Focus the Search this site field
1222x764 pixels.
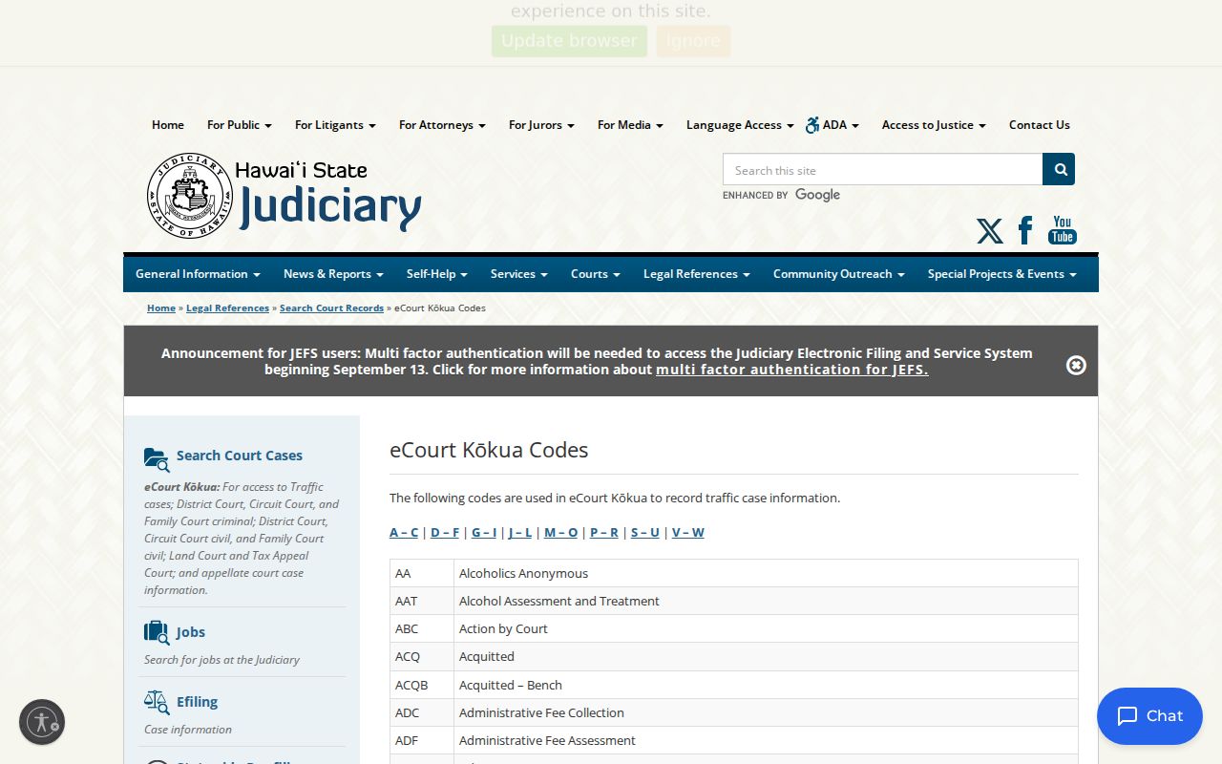click(882, 169)
